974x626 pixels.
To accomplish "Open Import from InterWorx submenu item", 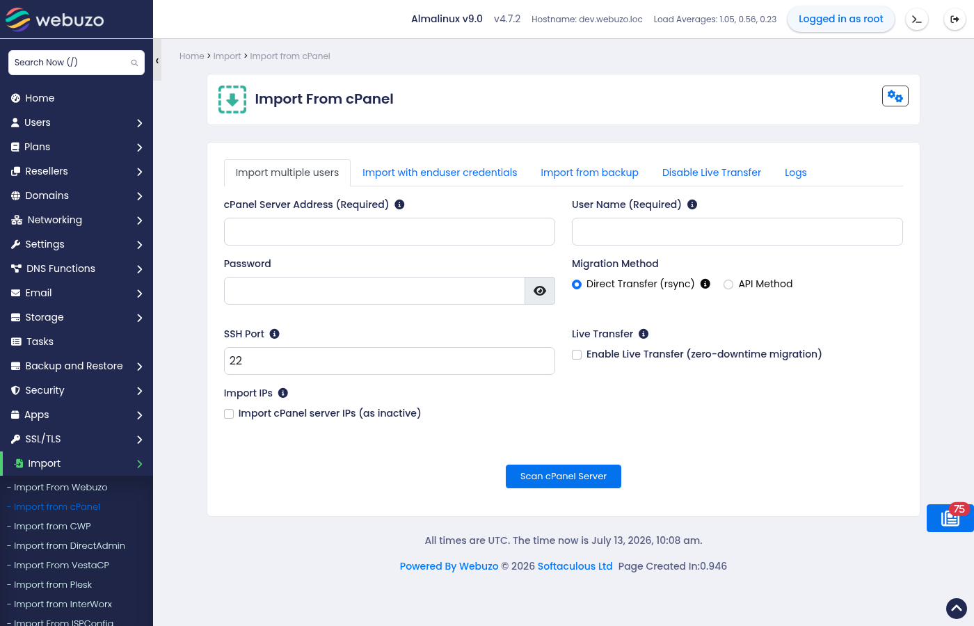I will click(x=63, y=604).
